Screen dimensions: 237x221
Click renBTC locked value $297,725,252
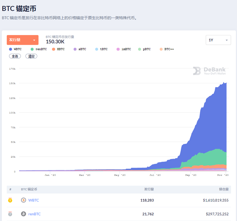pyautogui.click(x=217, y=214)
